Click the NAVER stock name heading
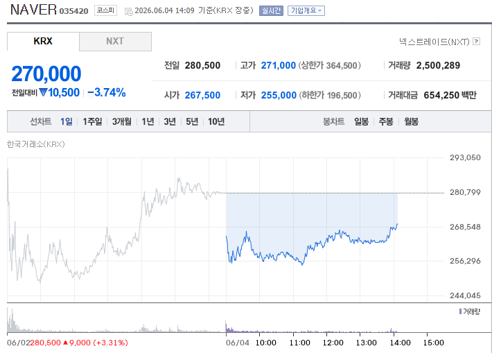The height and width of the screenshot is (353, 492). pos(33,10)
